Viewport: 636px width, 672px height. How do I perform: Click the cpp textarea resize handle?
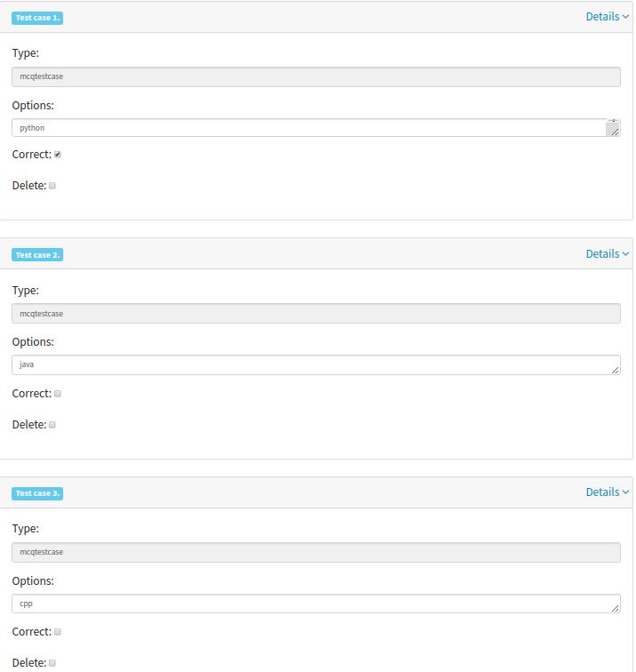coord(615,608)
